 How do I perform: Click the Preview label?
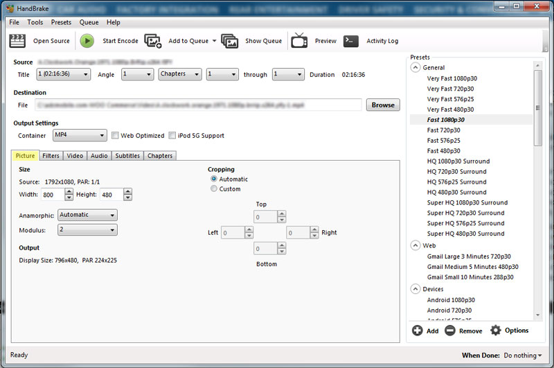point(325,41)
